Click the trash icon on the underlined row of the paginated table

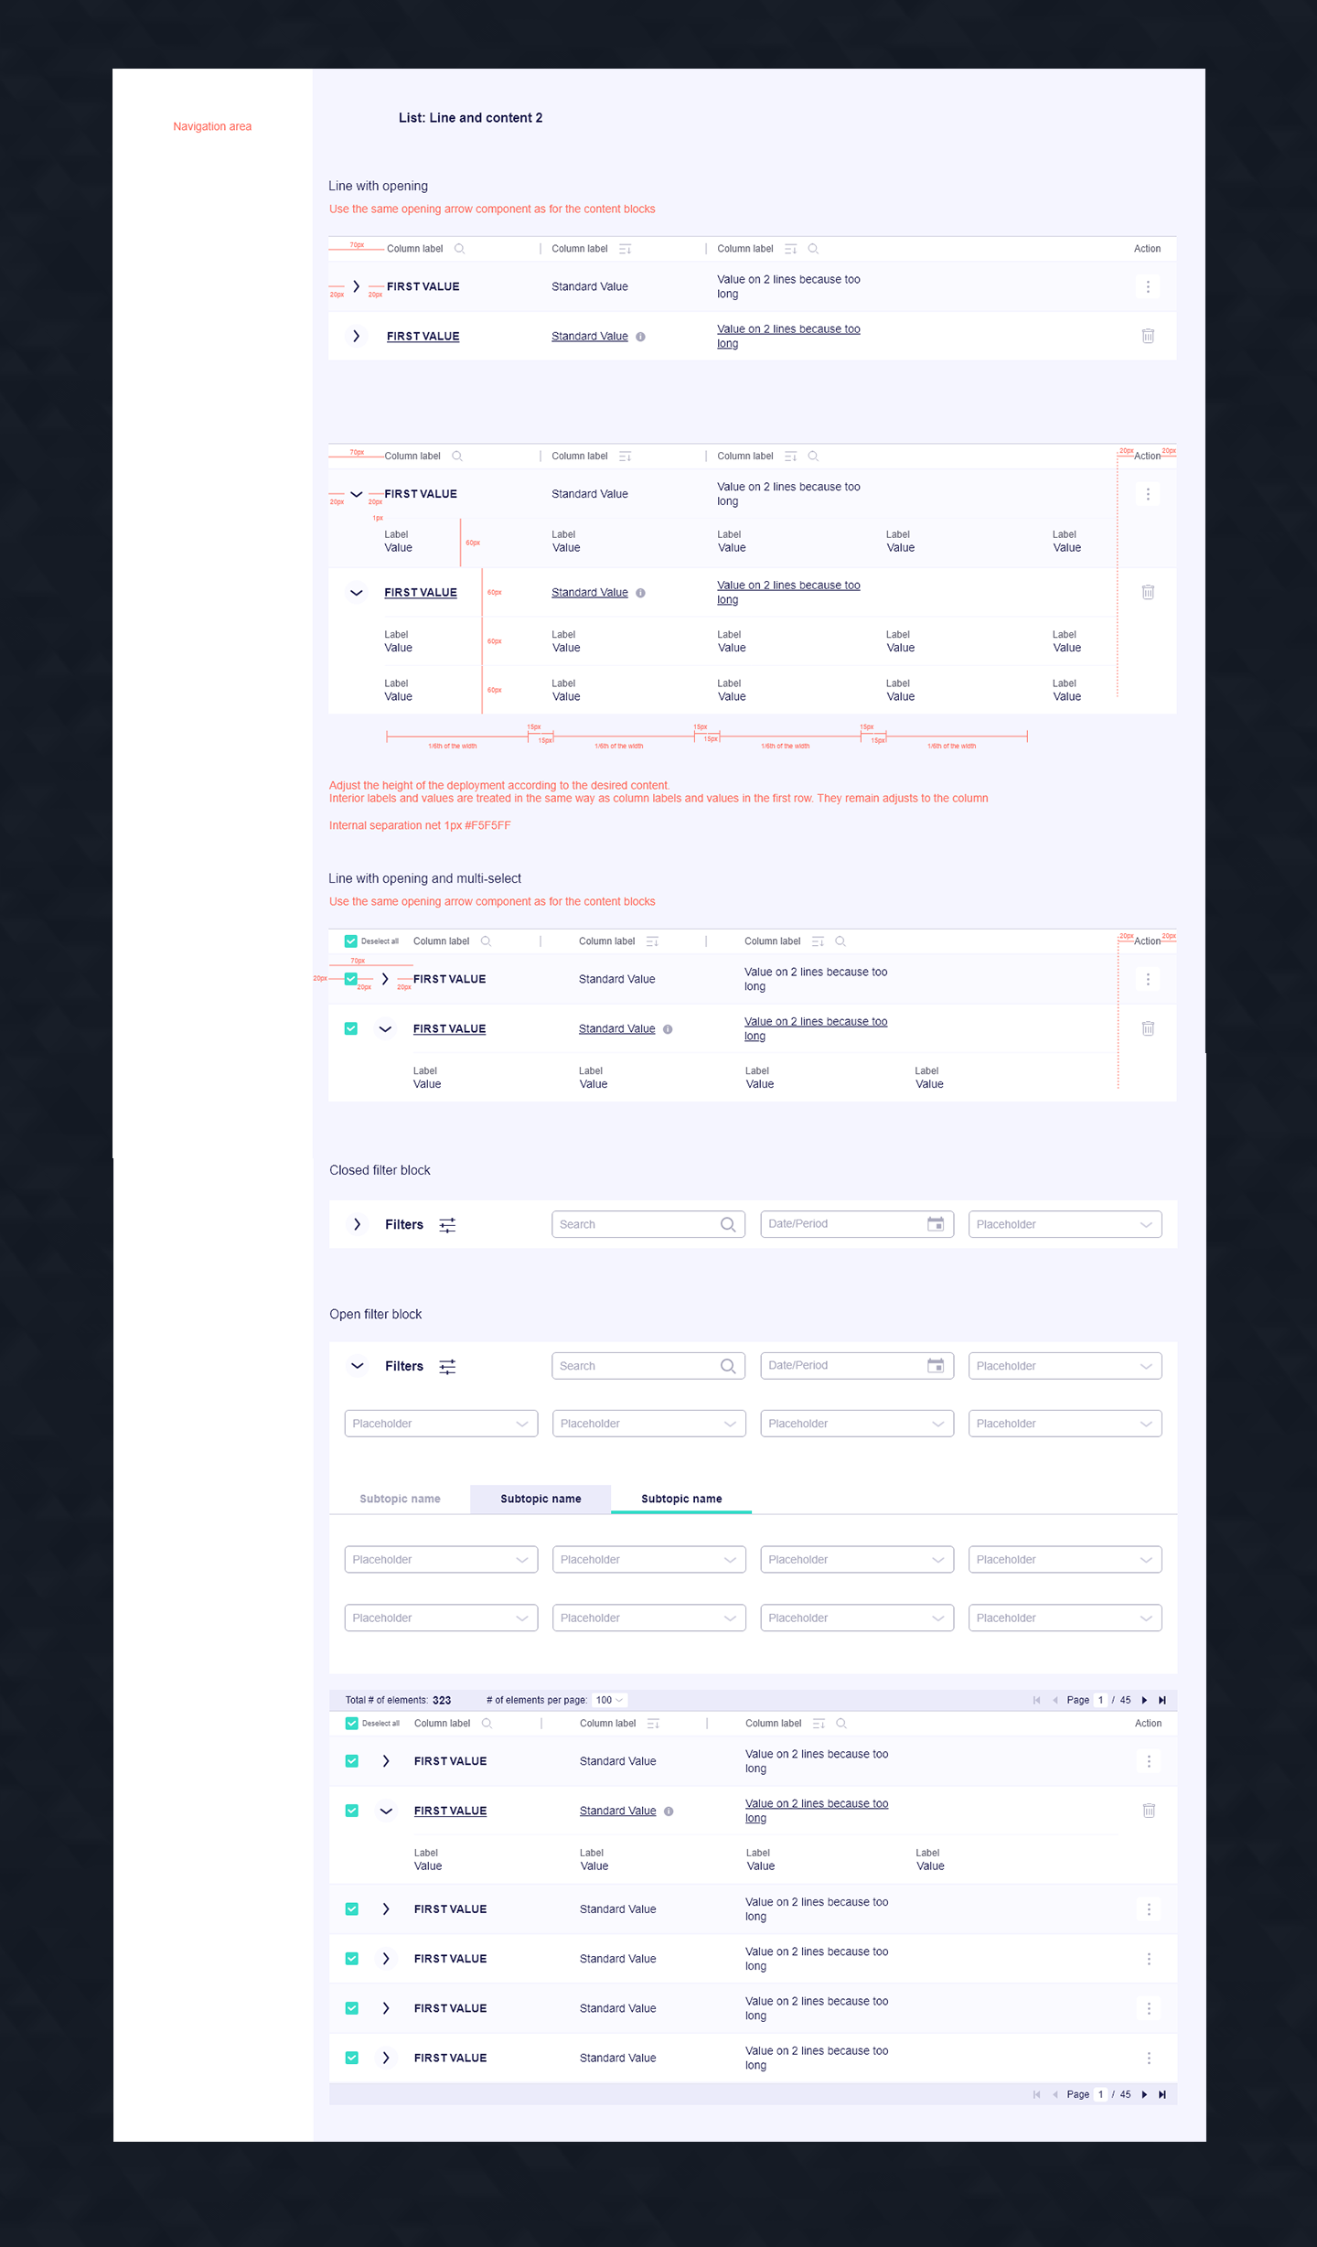pyautogui.click(x=1149, y=1811)
